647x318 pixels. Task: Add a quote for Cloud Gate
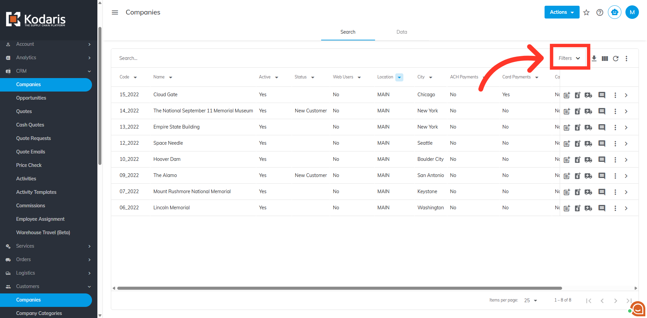[567, 95]
